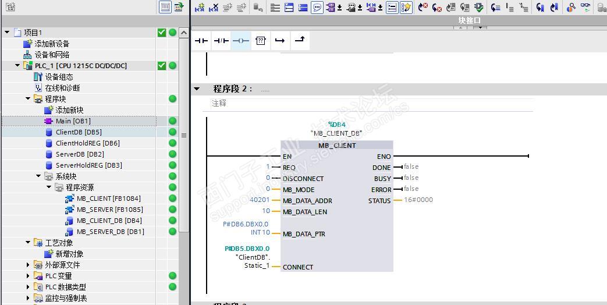The width and height of the screenshot is (607, 305).
Task: Click project tree scrollbar up arrow
Action: pyautogui.click(x=184, y=33)
